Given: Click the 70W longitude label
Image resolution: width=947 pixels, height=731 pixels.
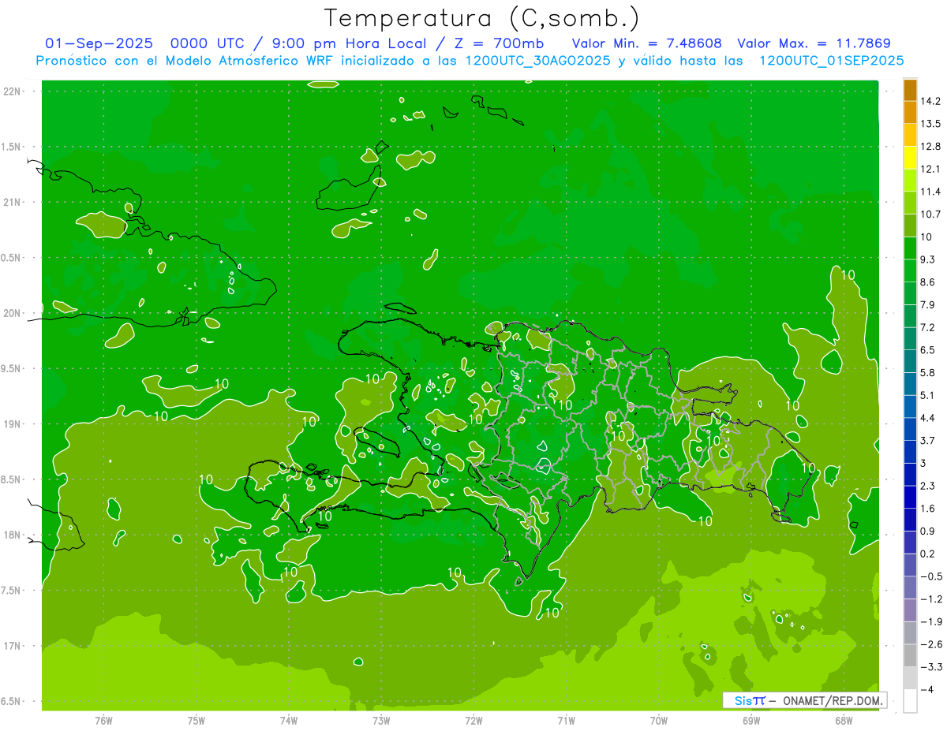Looking at the screenshot, I should tap(659, 720).
